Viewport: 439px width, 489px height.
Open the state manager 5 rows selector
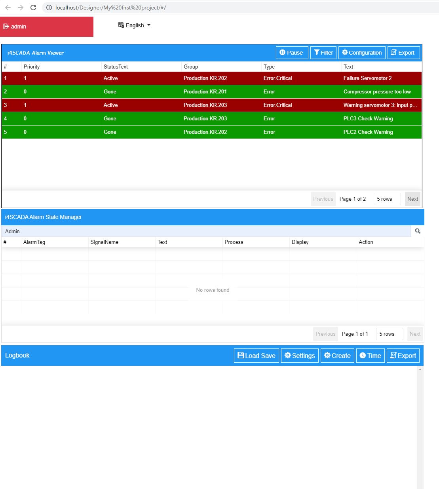(x=390, y=334)
